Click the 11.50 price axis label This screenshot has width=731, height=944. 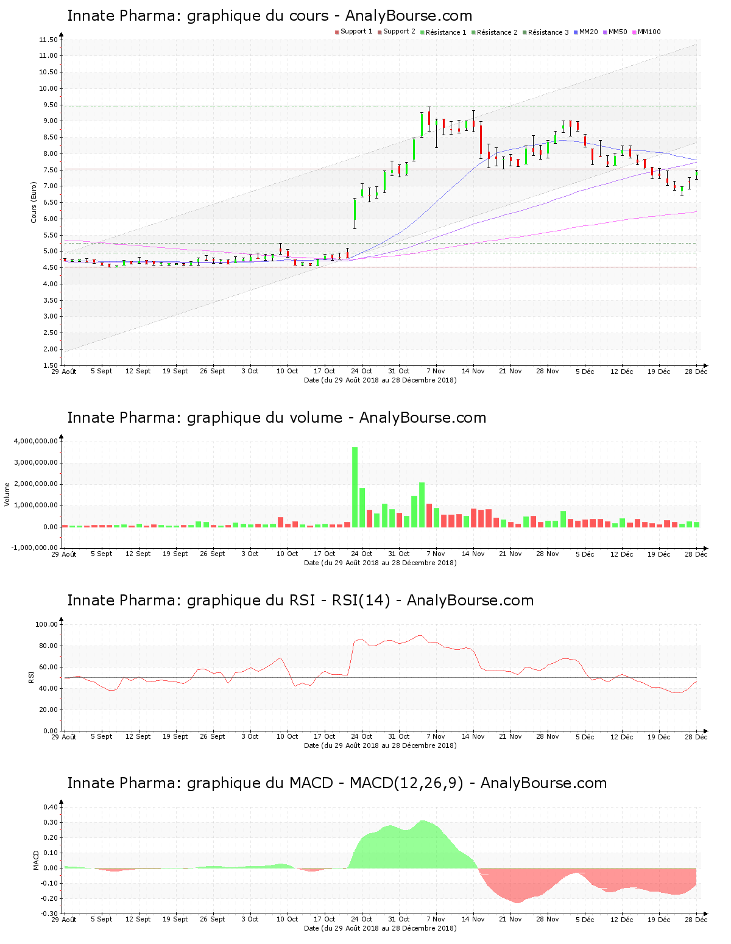coord(48,40)
